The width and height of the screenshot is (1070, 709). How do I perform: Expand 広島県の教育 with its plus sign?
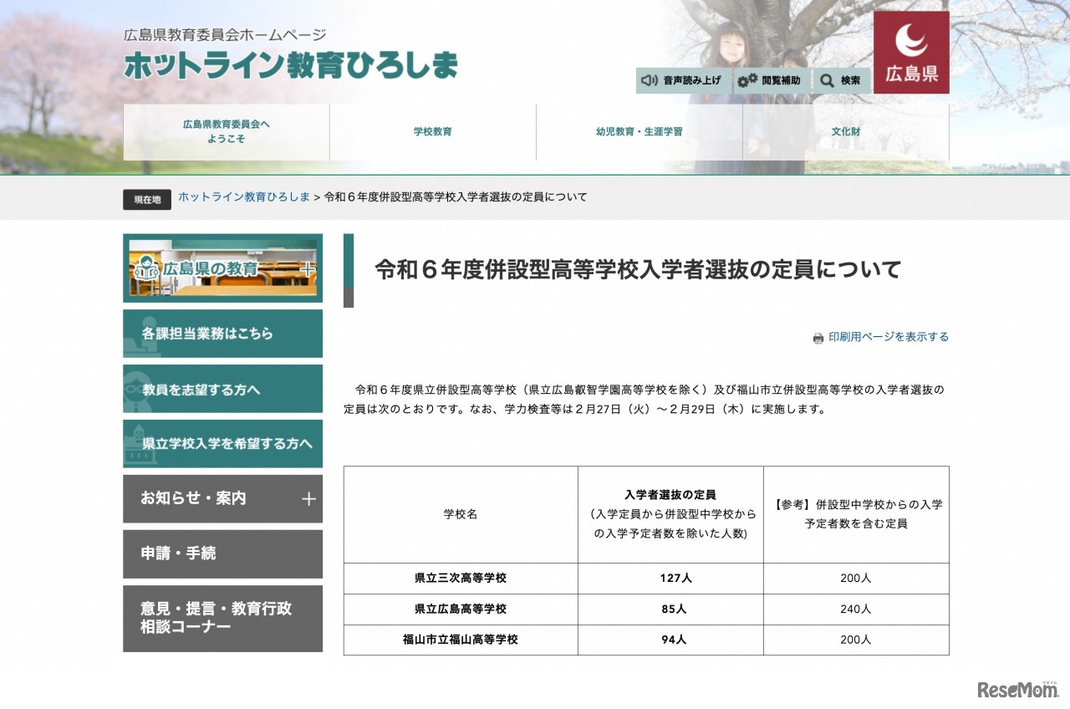[x=309, y=269]
